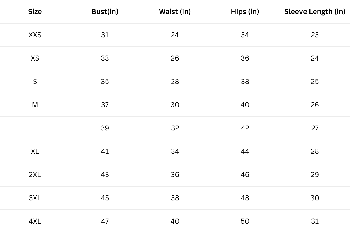Click hips value 50 for 4XL
Image resolution: width=350 pixels, height=233 pixels.
(245, 221)
